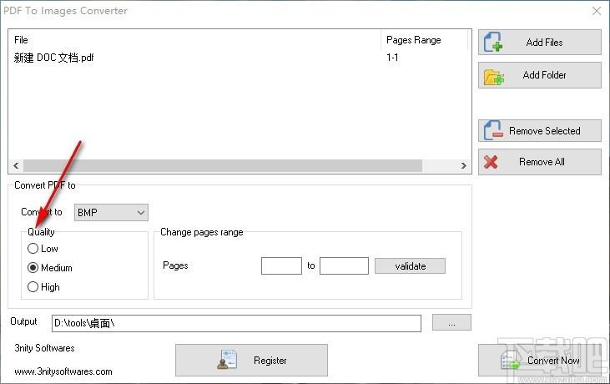Image resolution: width=610 pixels, height=384 pixels.
Task: Click the red X Remove All icon
Action: pyautogui.click(x=491, y=162)
